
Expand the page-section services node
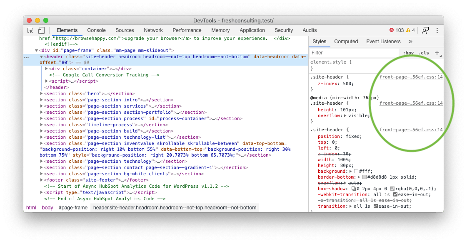pyautogui.click(x=41, y=106)
